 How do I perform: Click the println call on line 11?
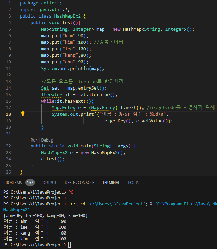79,69
